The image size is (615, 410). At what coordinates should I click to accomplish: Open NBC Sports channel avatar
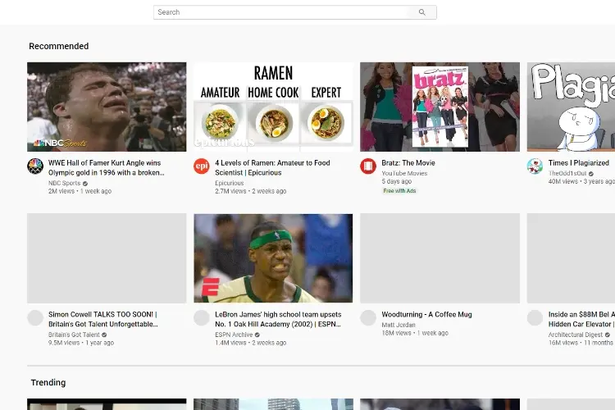click(x=35, y=166)
